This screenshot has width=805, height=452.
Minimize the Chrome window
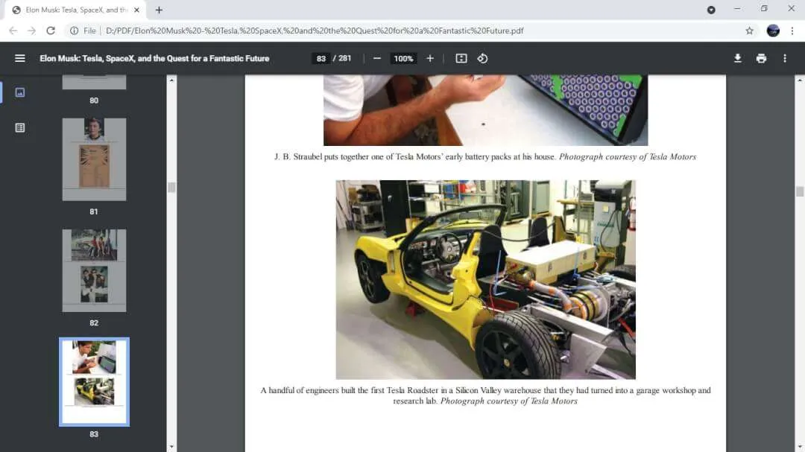737,9
